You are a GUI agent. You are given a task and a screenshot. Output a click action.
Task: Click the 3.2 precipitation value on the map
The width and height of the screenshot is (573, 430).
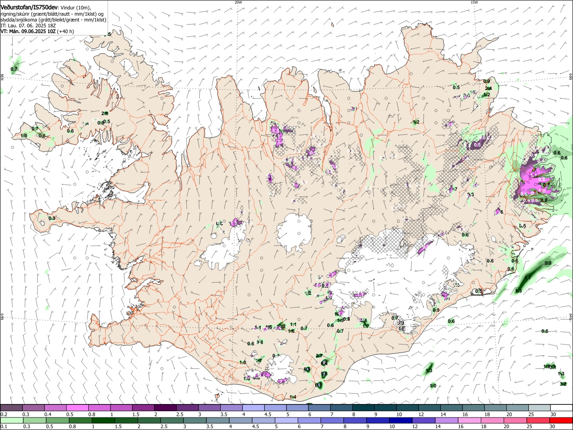point(563,384)
